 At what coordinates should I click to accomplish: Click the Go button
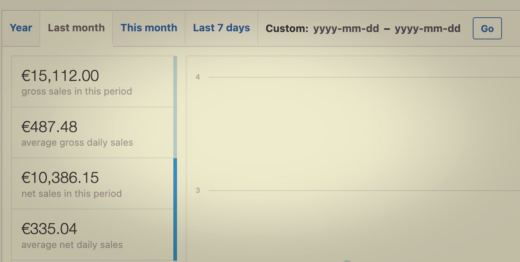487,28
